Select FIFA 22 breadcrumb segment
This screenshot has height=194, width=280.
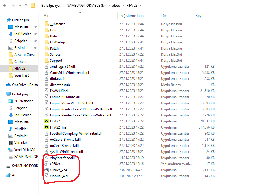click(x=132, y=6)
